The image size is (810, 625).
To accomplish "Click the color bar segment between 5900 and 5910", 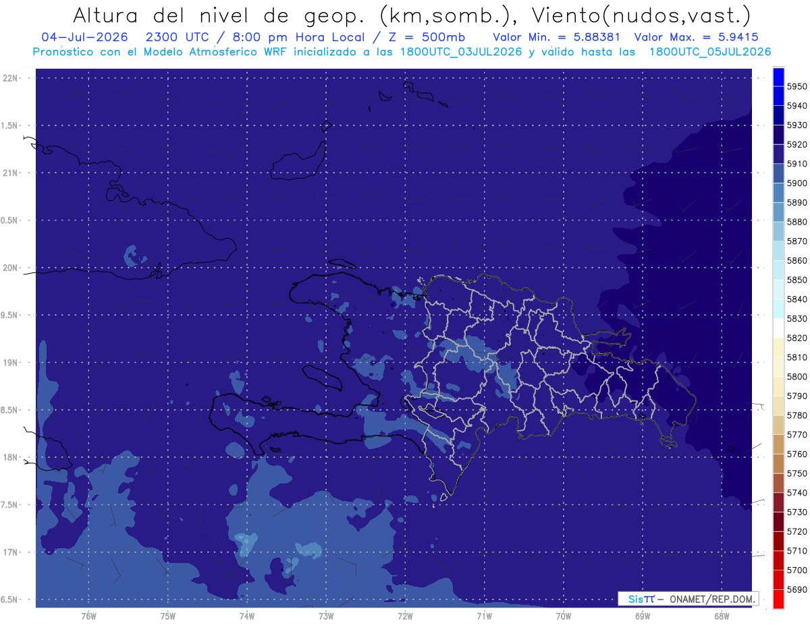I will click(778, 173).
